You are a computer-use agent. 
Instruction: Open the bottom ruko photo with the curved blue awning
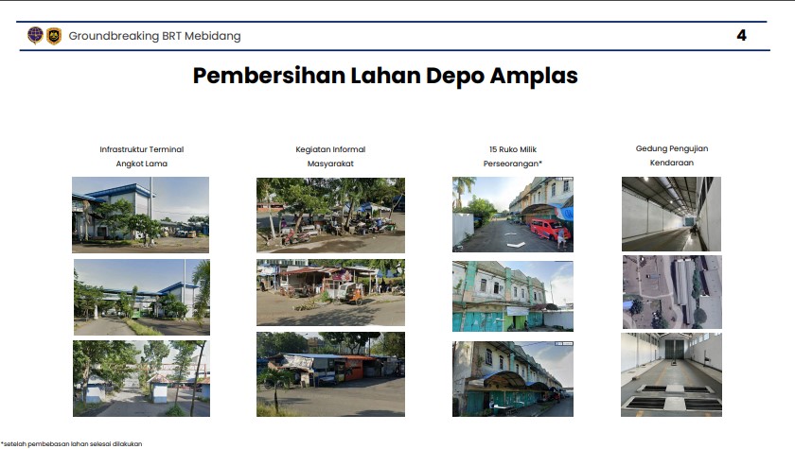point(513,379)
